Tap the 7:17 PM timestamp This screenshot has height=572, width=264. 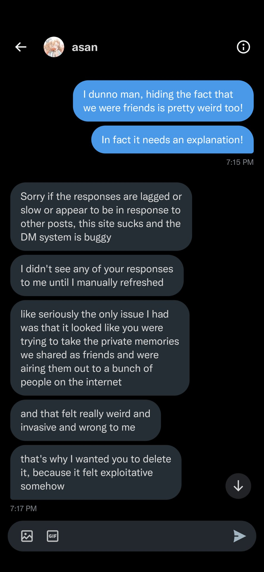coord(23,508)
